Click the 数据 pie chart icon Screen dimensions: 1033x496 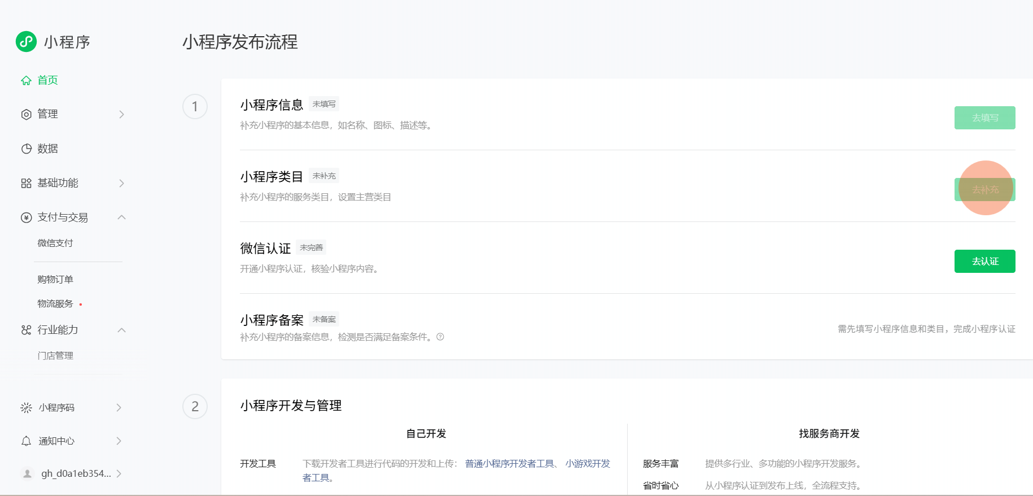click(x=26, y=149)
